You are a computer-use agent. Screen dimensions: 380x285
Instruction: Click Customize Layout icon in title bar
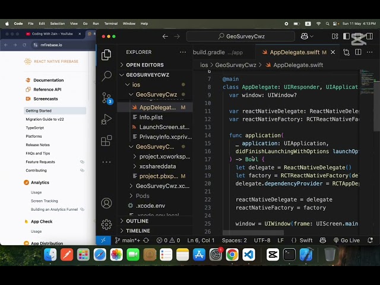(x=335, y=36)
